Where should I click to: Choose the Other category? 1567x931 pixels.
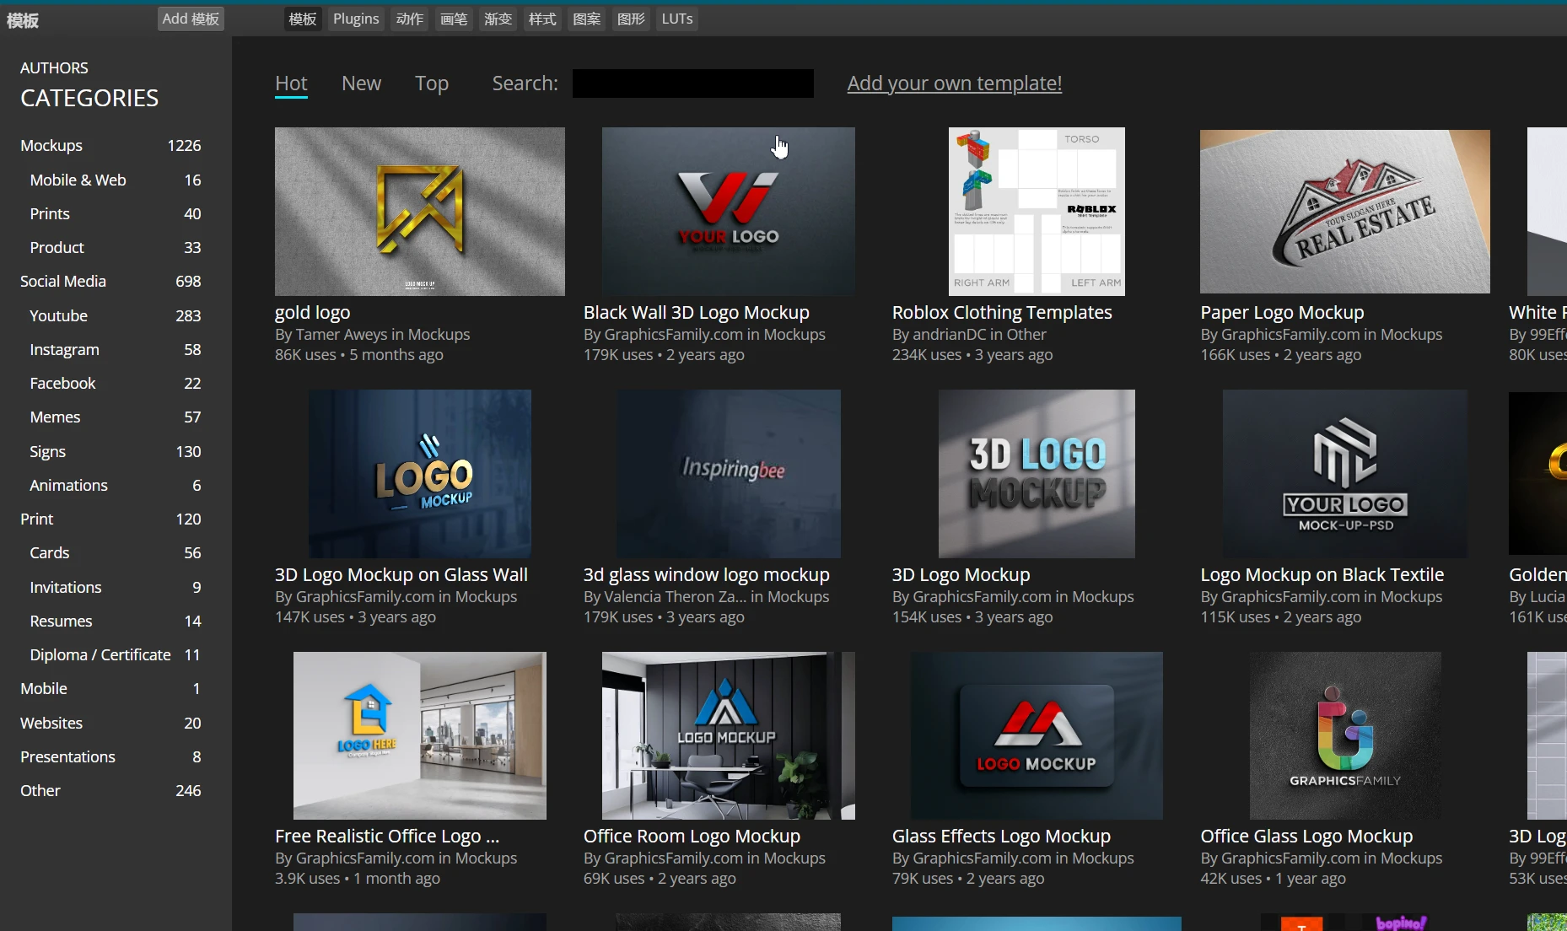(110, 790)
